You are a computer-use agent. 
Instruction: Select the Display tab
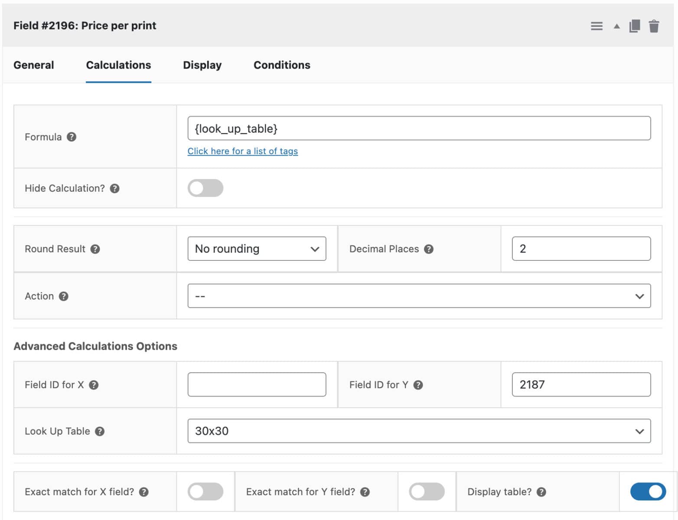202,65
